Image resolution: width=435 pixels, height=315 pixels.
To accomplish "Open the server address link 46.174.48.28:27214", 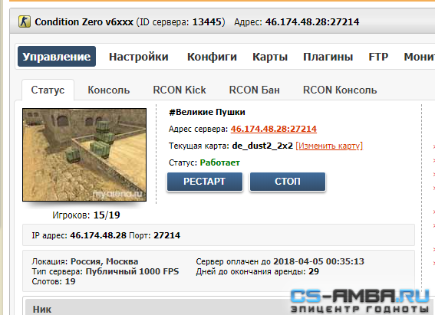I will [274, 129].
